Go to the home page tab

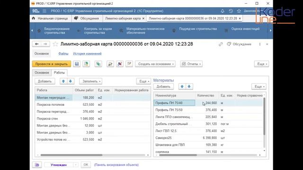pyautogui.click(x=50, y=18)
